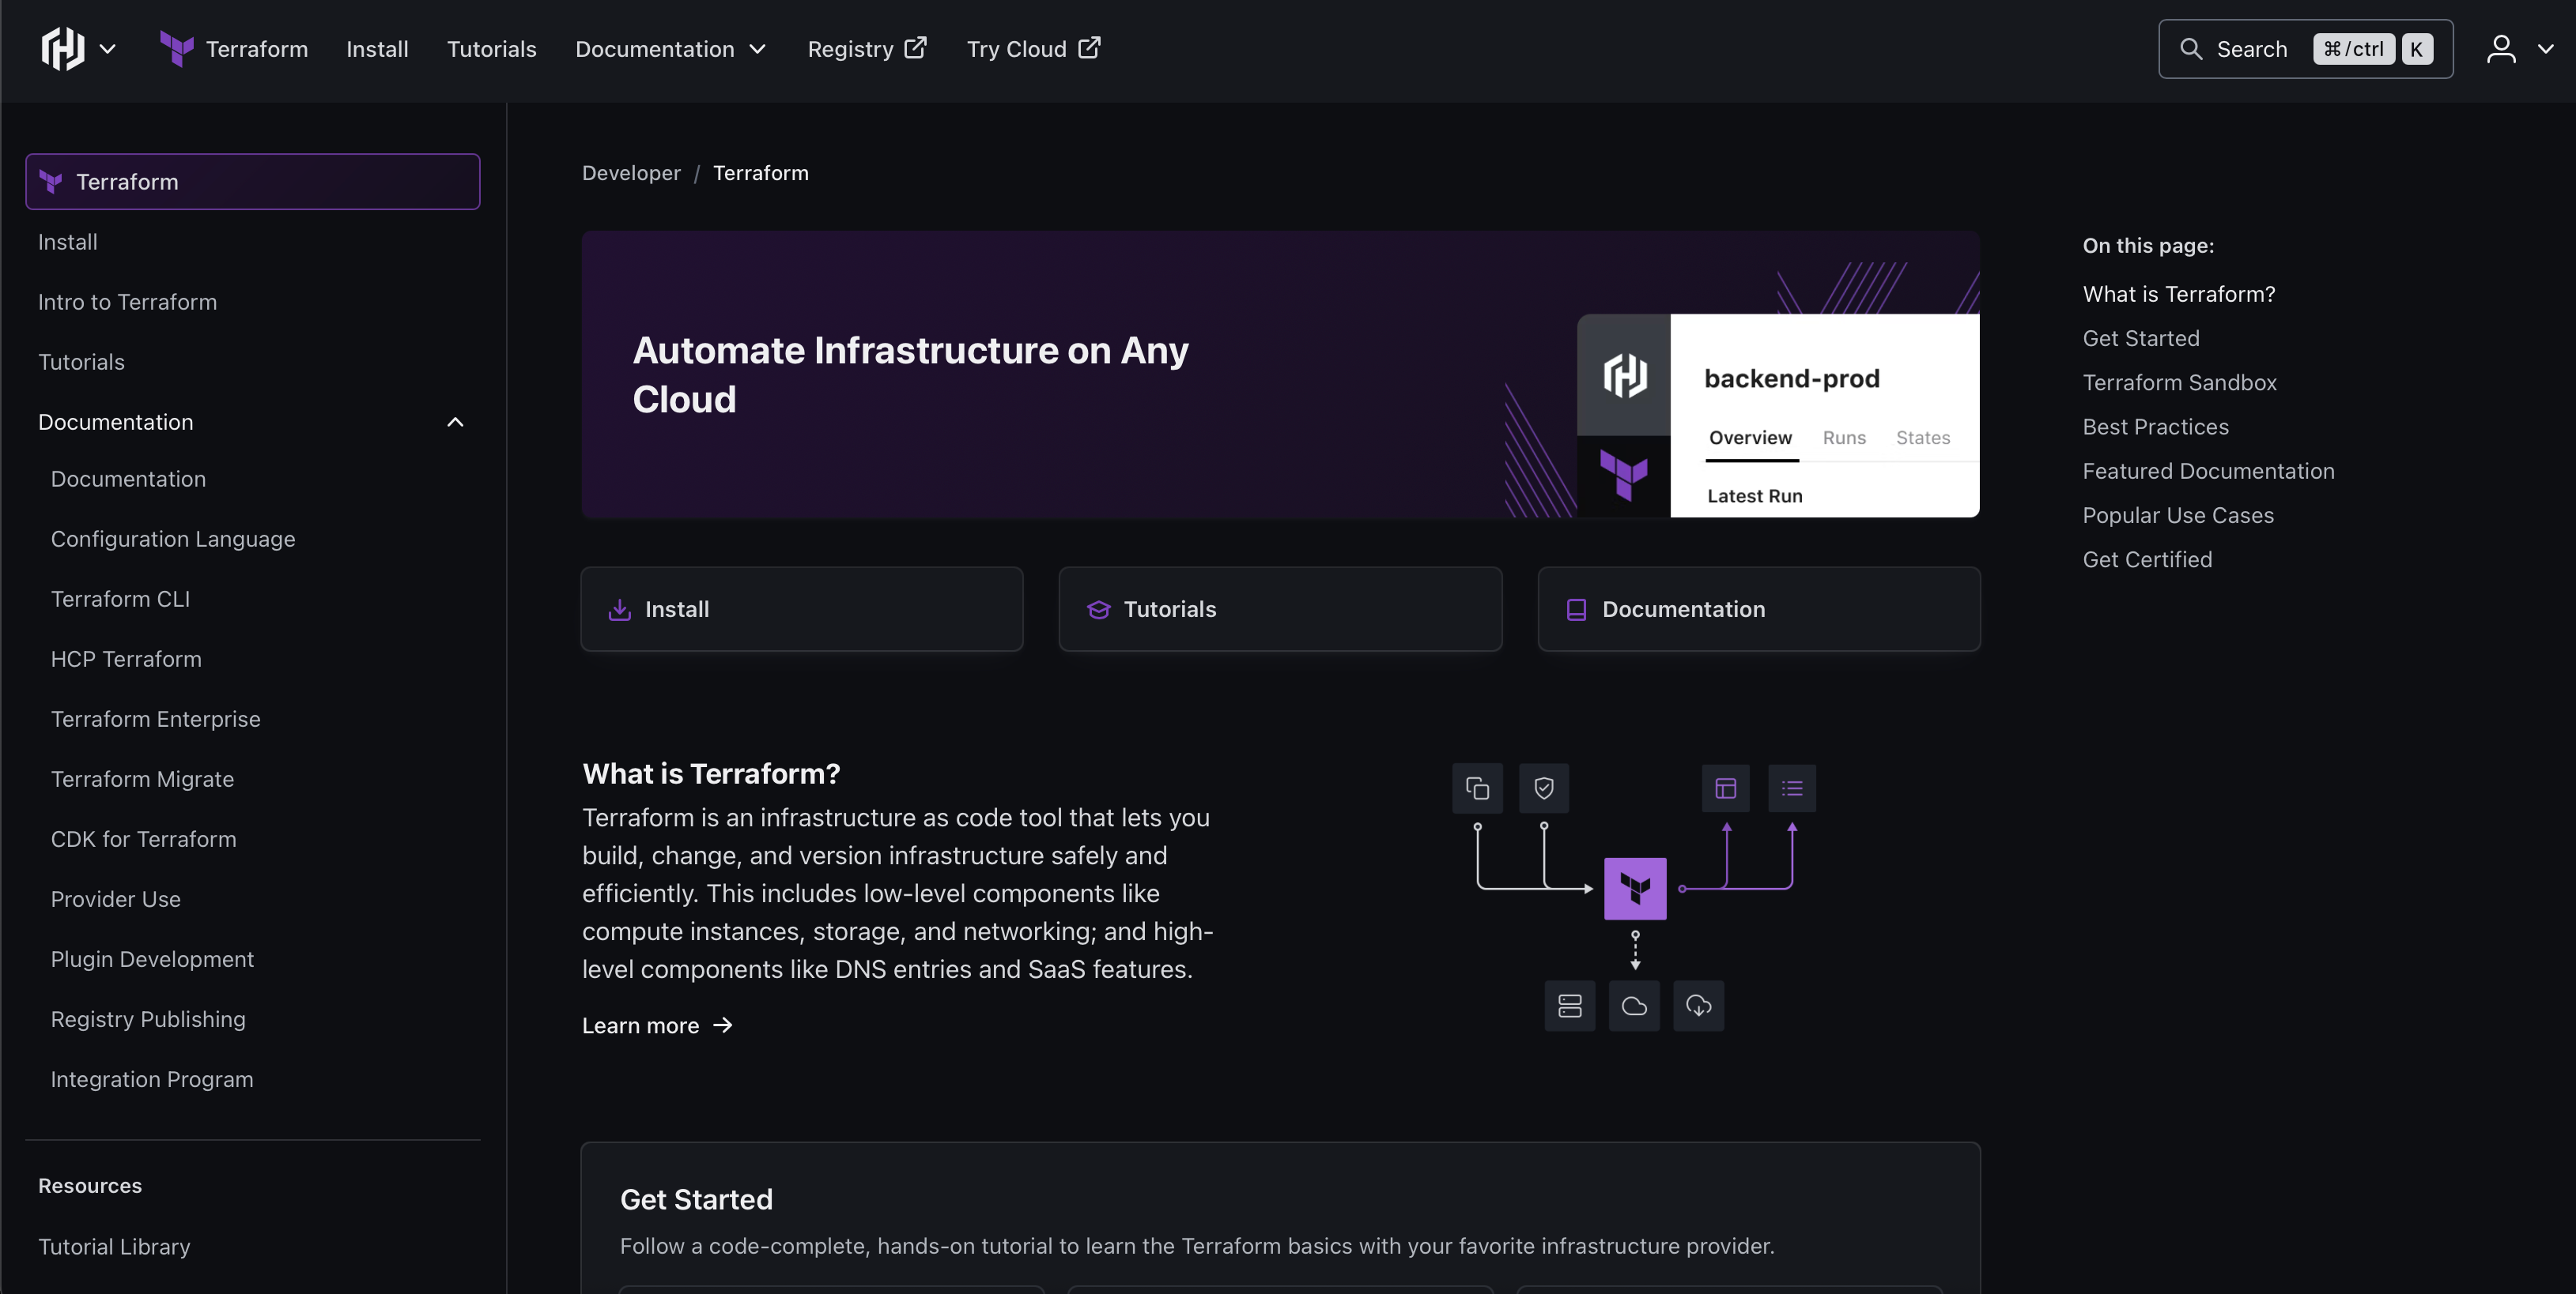Open Intro to Terraform in sidebar
Viewport: 2576px width, 1294px height.
click(x=127, y=302)
